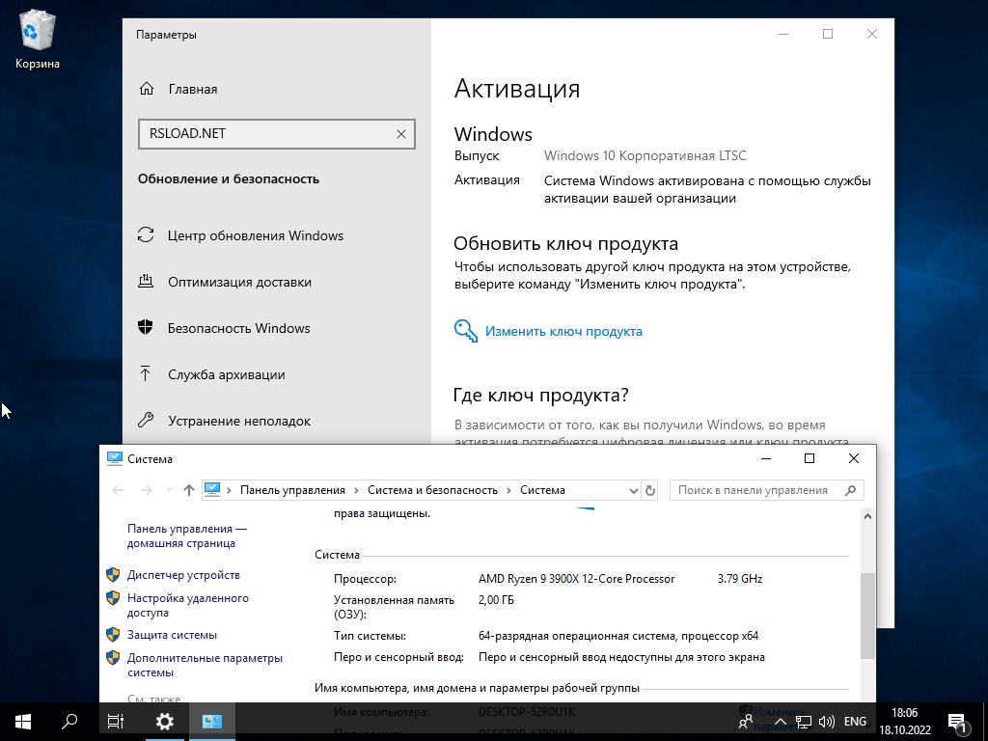Click shield icon beside Защита системы

113,635
